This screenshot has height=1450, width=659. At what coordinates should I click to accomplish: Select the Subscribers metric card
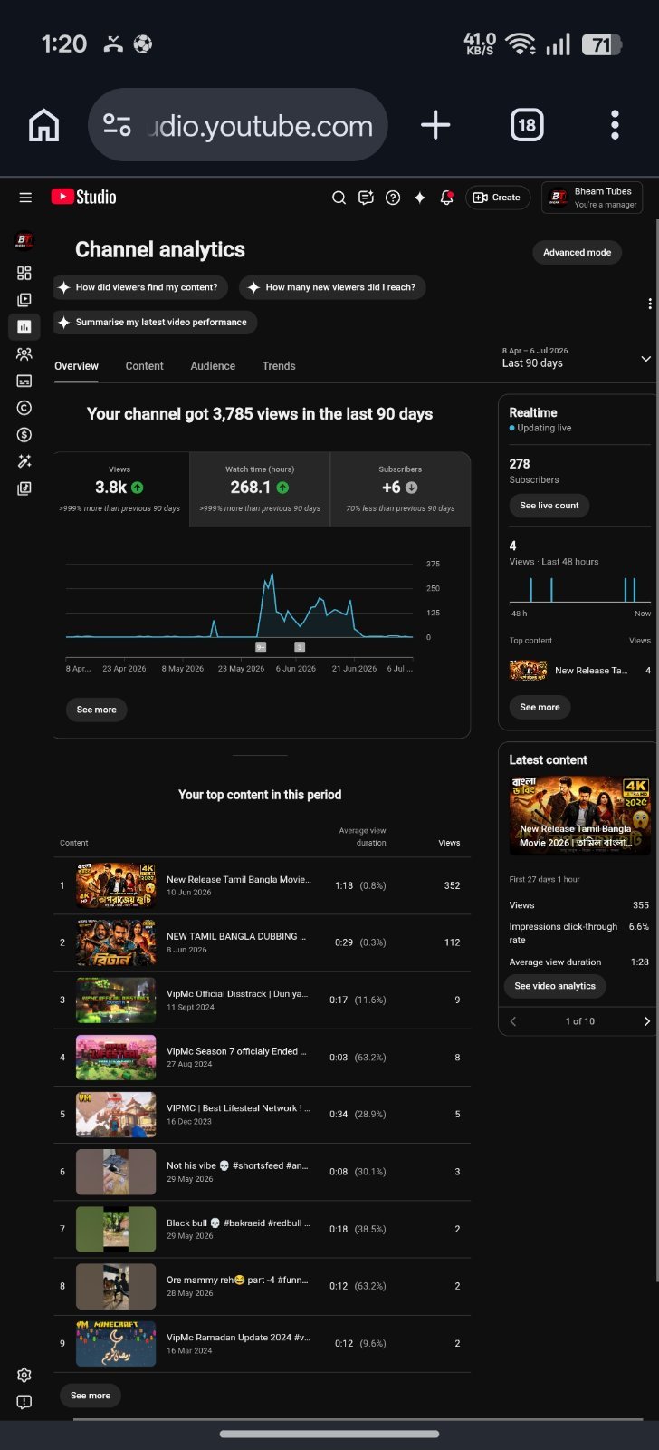pos(400,488)
